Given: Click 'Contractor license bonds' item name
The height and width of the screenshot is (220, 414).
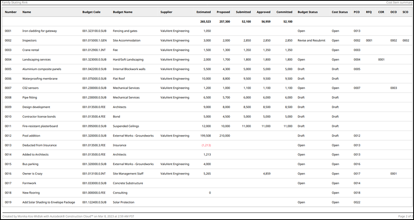Looking at the screenshot, I should (39, 116).
